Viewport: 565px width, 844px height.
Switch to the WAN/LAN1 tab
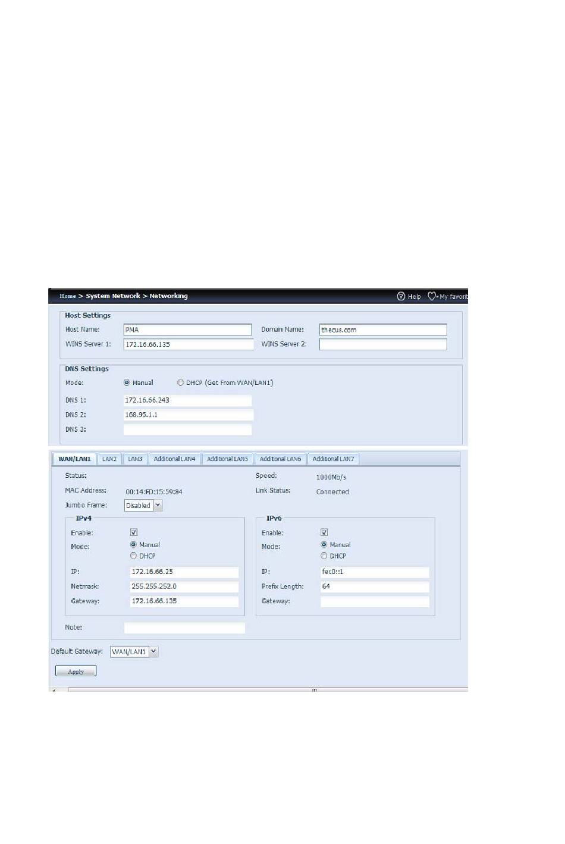tap(74, 459)
